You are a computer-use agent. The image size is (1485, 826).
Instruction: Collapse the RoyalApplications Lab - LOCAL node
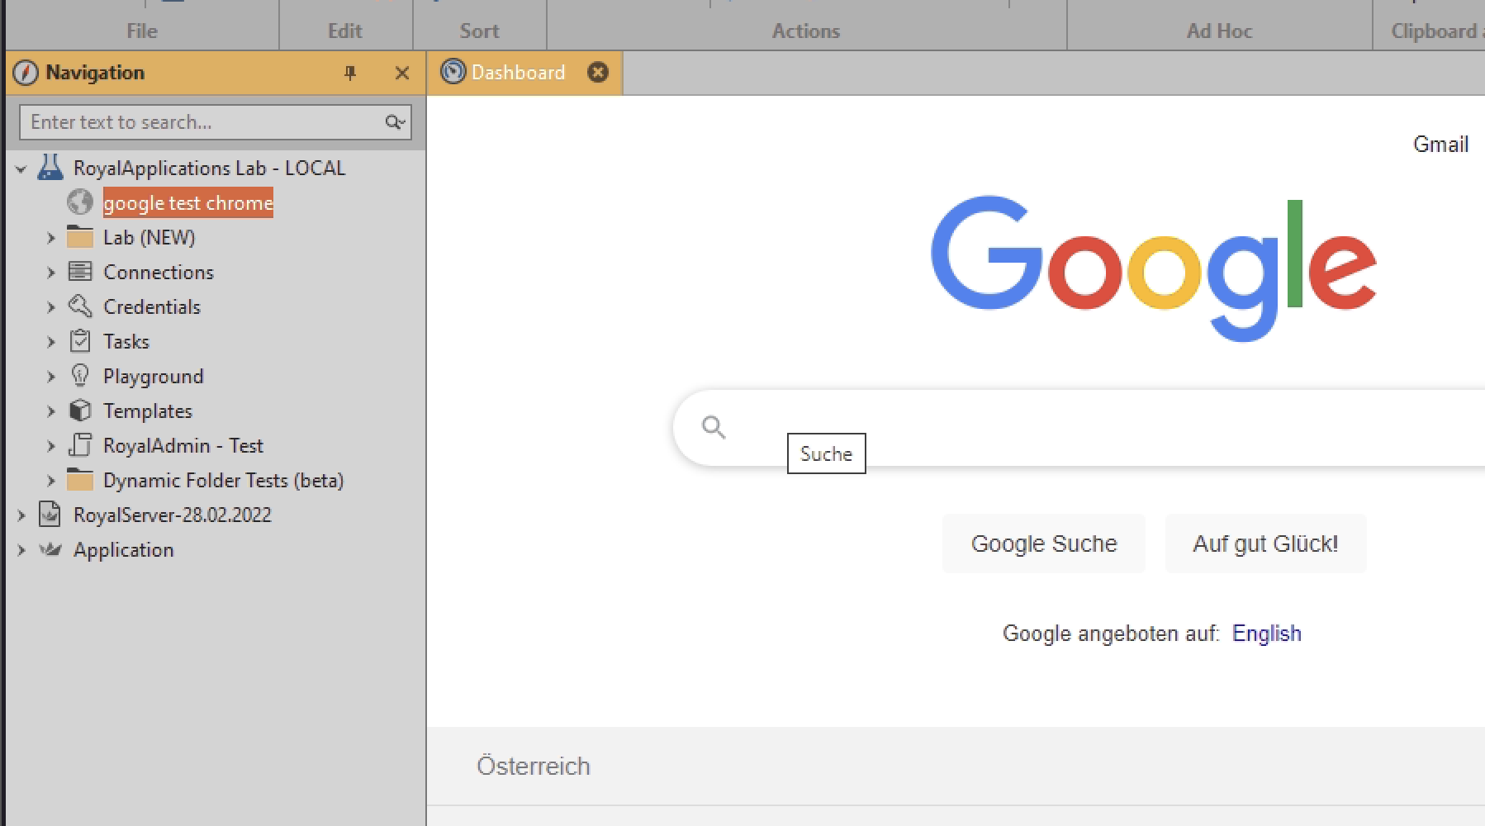tap(21, 169)
